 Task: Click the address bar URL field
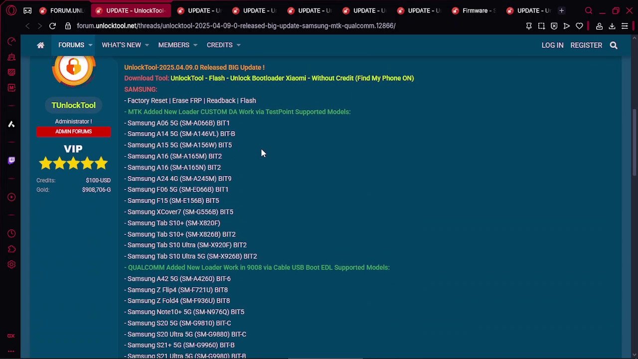236,26
